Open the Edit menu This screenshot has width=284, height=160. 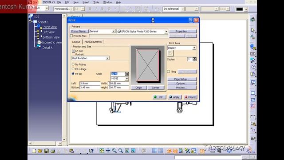[67, 2]
